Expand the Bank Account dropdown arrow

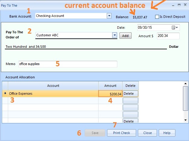109,16
